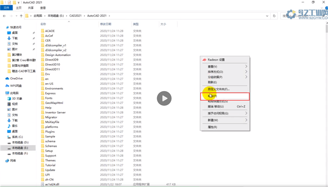Screen dimensions: 328x187
Task: Click the 本地磁盘 (E:) breadcrumb in address bar
Action: (56, 16)
